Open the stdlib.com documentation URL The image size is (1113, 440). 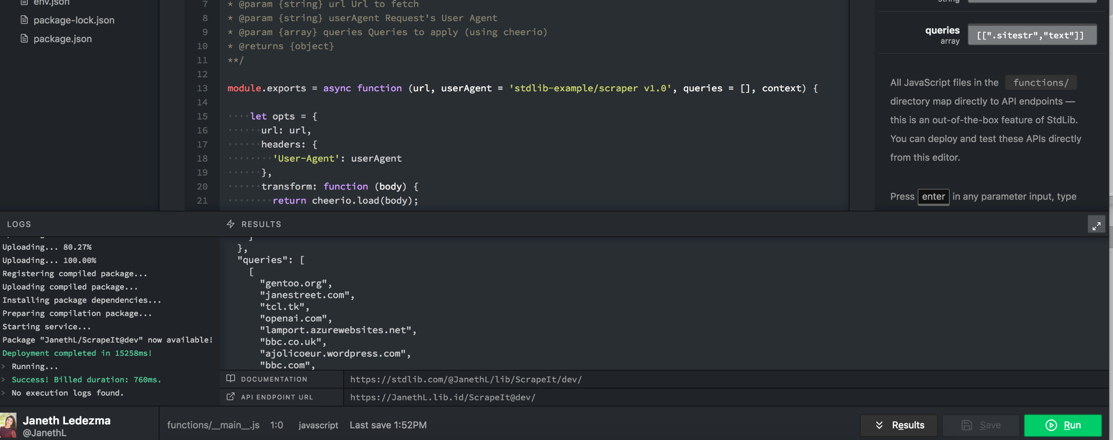(466, 379)
